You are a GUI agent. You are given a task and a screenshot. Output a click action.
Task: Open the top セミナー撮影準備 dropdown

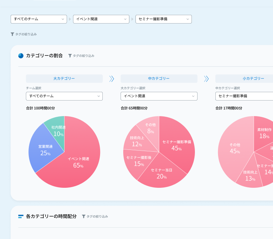tap(163, 19)
